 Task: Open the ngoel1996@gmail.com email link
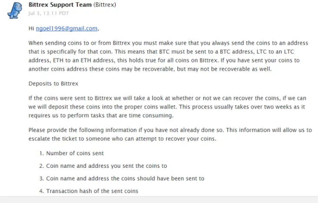click(67, 28)
